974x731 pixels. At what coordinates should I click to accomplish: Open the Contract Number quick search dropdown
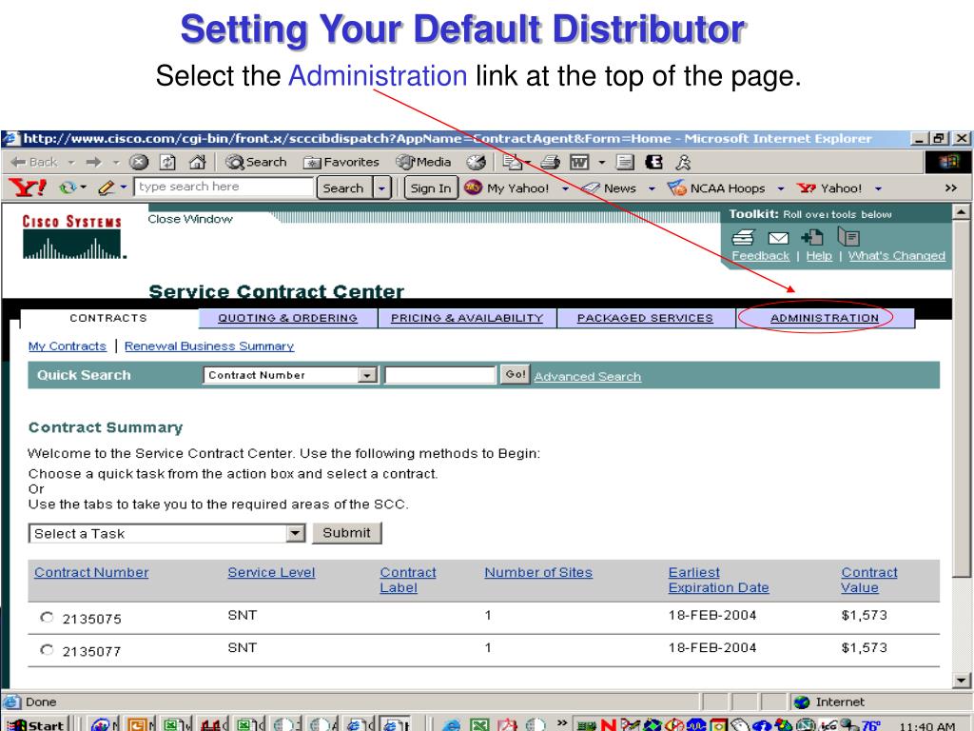(290, 375)
